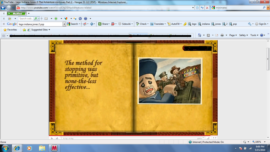This screenshot has width=270, height=152.
Task: Click the Read Mail icon in command bar
Action: (x=217, y=35)
